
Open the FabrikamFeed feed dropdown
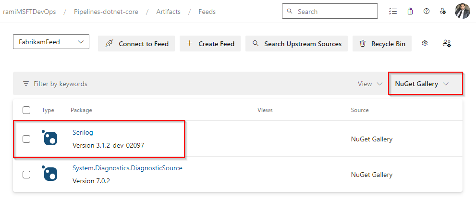(x=51, y=42)
